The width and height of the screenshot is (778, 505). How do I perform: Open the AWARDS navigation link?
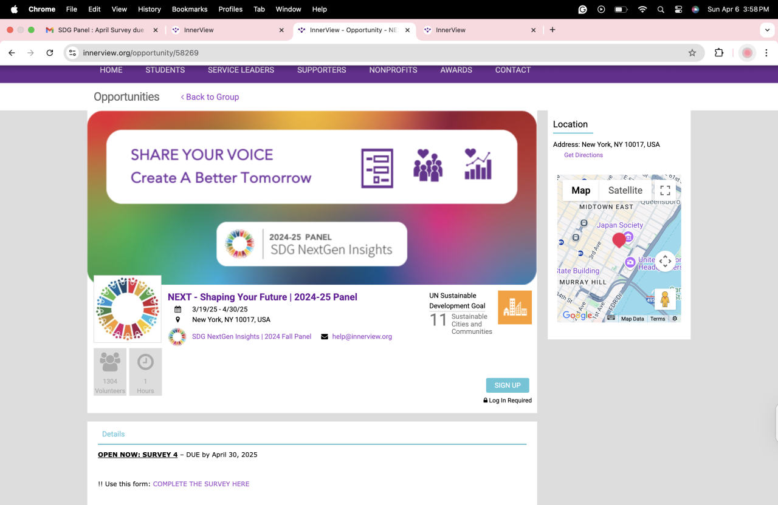(x=456, y=70)
